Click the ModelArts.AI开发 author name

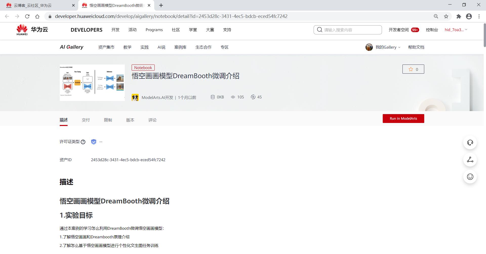pyautogui.click(x=157, y=97)
